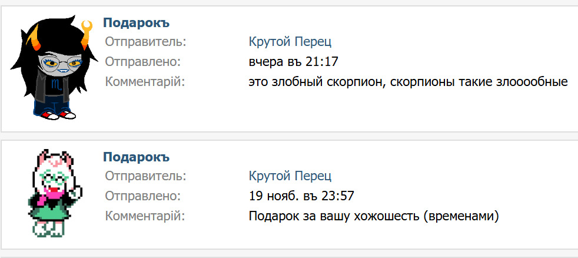This screenshot has width=578, height=258.
Task: Click the second gift's Отправлено label
Action: 142,196
